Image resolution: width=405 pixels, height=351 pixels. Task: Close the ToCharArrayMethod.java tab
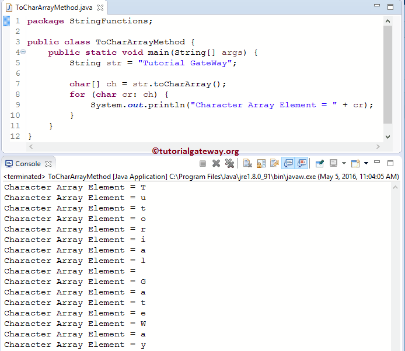click(x=100, y=8)
